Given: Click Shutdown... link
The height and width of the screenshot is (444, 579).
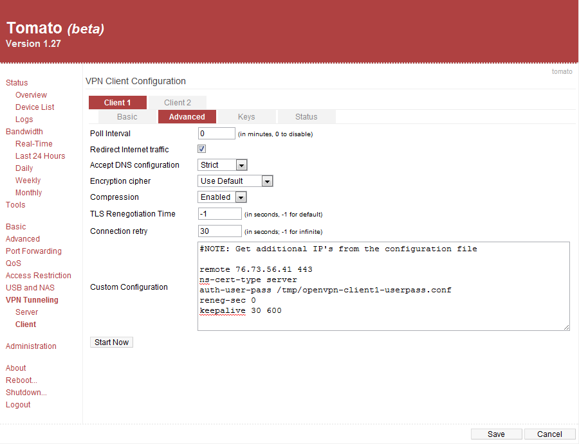Looking at the screenshot, I should coord(26,393).
